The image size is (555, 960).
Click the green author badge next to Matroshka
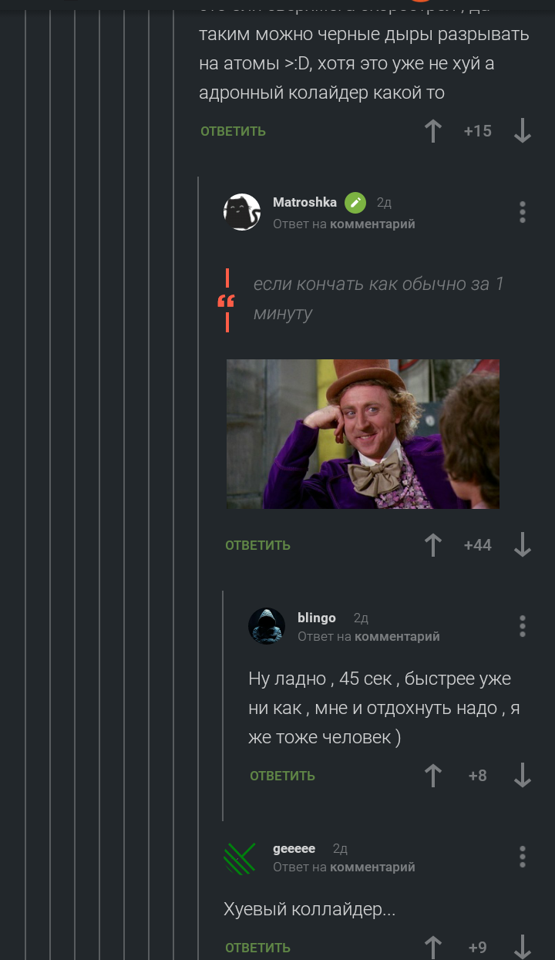pyautogui.click(x=355, y=203)
